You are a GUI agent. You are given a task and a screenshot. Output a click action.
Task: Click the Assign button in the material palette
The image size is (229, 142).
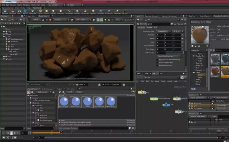click(79, 92)
